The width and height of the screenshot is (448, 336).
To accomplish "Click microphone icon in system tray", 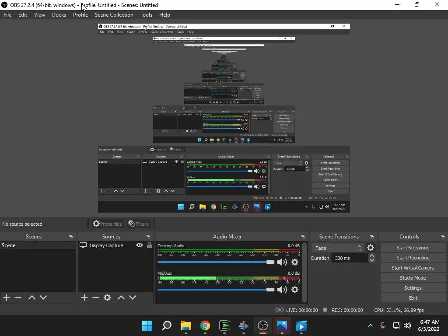I will 383,325.
